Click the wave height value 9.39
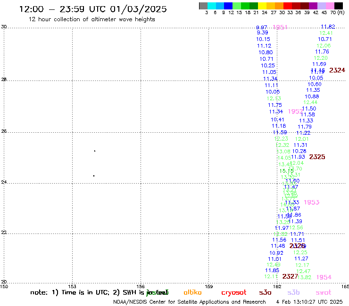 pyautogui.click(x=262, y=32)
